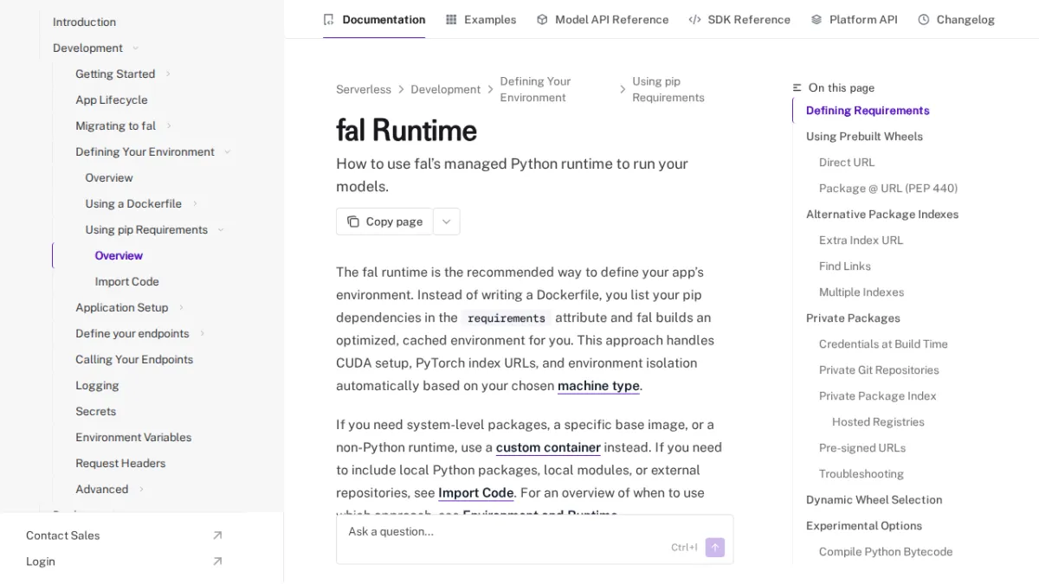The height and width of the screenshot is (584, 1039).
Task: Open Environment Variables in sidebar
Action: pyautogui.click(x=133, y=438)
